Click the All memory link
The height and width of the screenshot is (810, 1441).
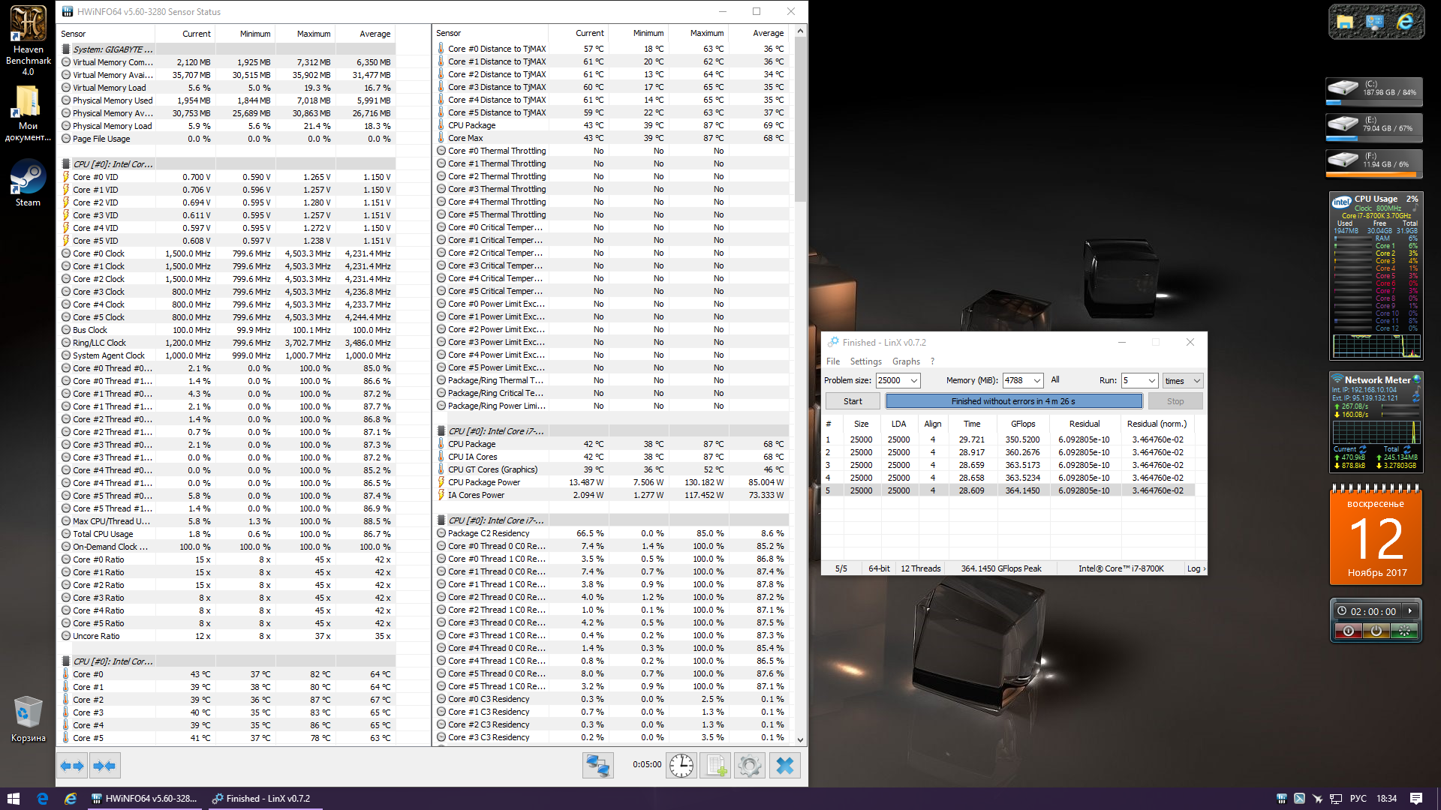click(x=1054, y=380)
